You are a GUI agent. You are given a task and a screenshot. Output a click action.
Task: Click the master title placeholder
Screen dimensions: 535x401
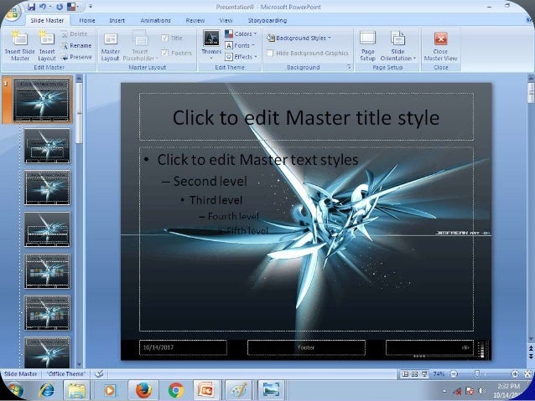coord(306,117)
